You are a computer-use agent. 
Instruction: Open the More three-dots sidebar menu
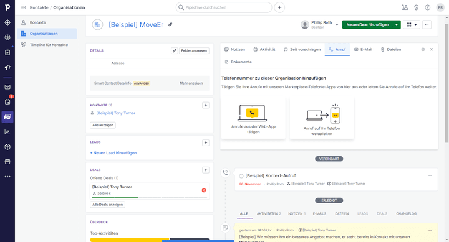[x=7, y=177]
